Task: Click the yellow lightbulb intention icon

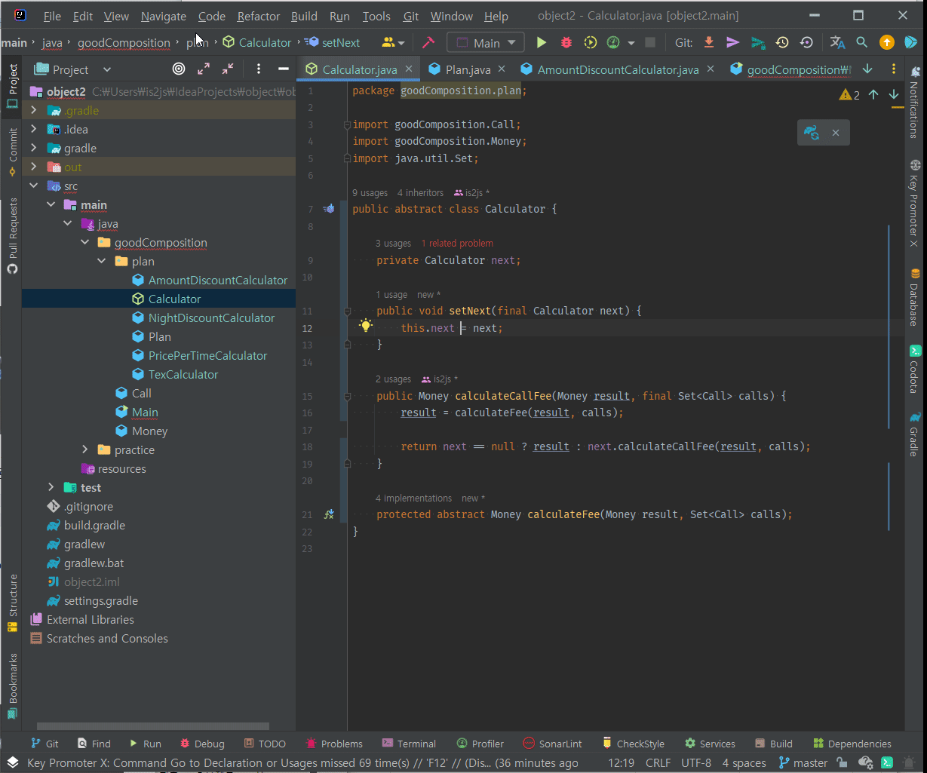Action: coord(366,326)
